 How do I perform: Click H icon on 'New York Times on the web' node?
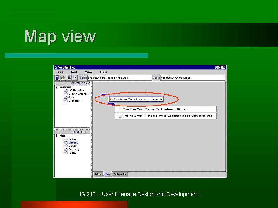(x=111, y=99)
